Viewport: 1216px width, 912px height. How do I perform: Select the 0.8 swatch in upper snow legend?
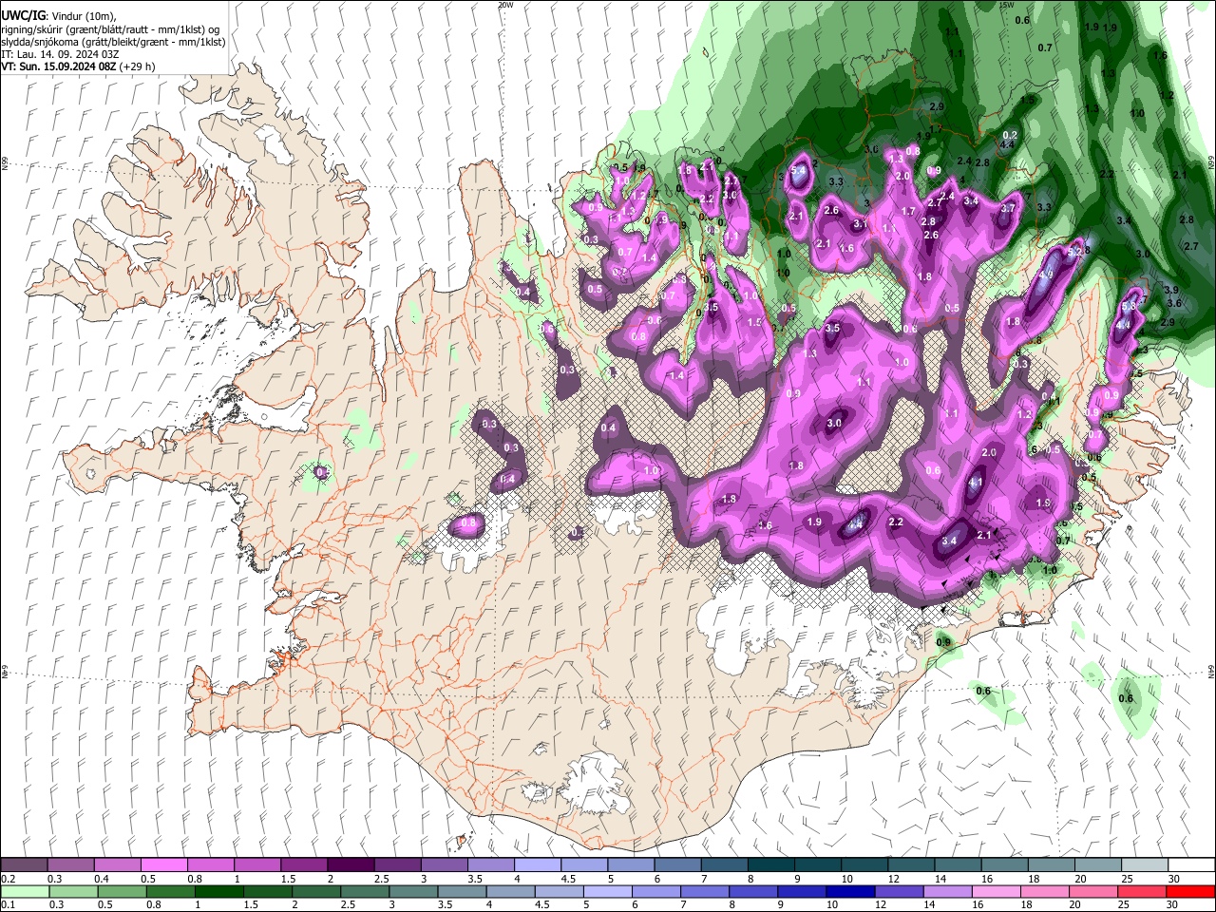coord(210,865)
